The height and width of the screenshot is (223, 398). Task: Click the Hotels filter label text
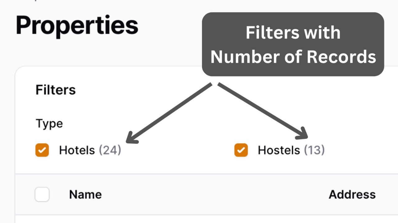click(77, 150)
